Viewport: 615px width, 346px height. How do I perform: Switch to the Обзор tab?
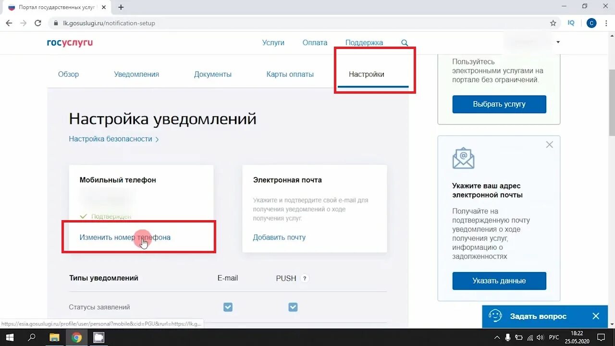pyautogui.click(x=68, y=74)
